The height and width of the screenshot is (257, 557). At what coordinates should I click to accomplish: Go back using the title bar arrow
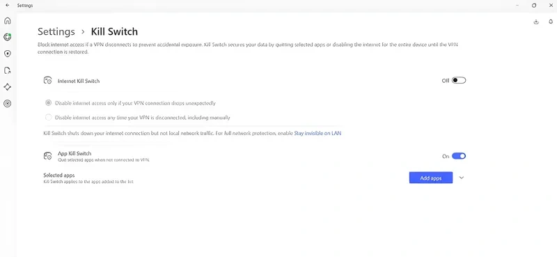click(x=8, y=6)
